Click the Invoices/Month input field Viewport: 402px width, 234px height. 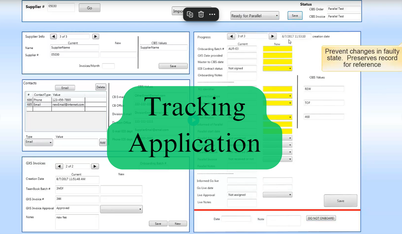point(108,66)
